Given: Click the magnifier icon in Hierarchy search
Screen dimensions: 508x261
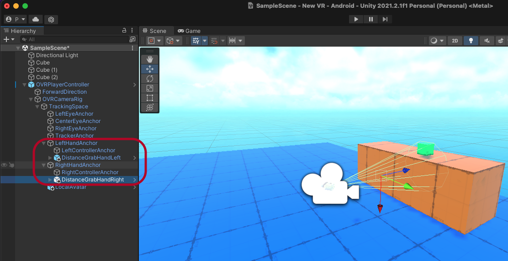Looking at the screenshot, I should (24, 39).
